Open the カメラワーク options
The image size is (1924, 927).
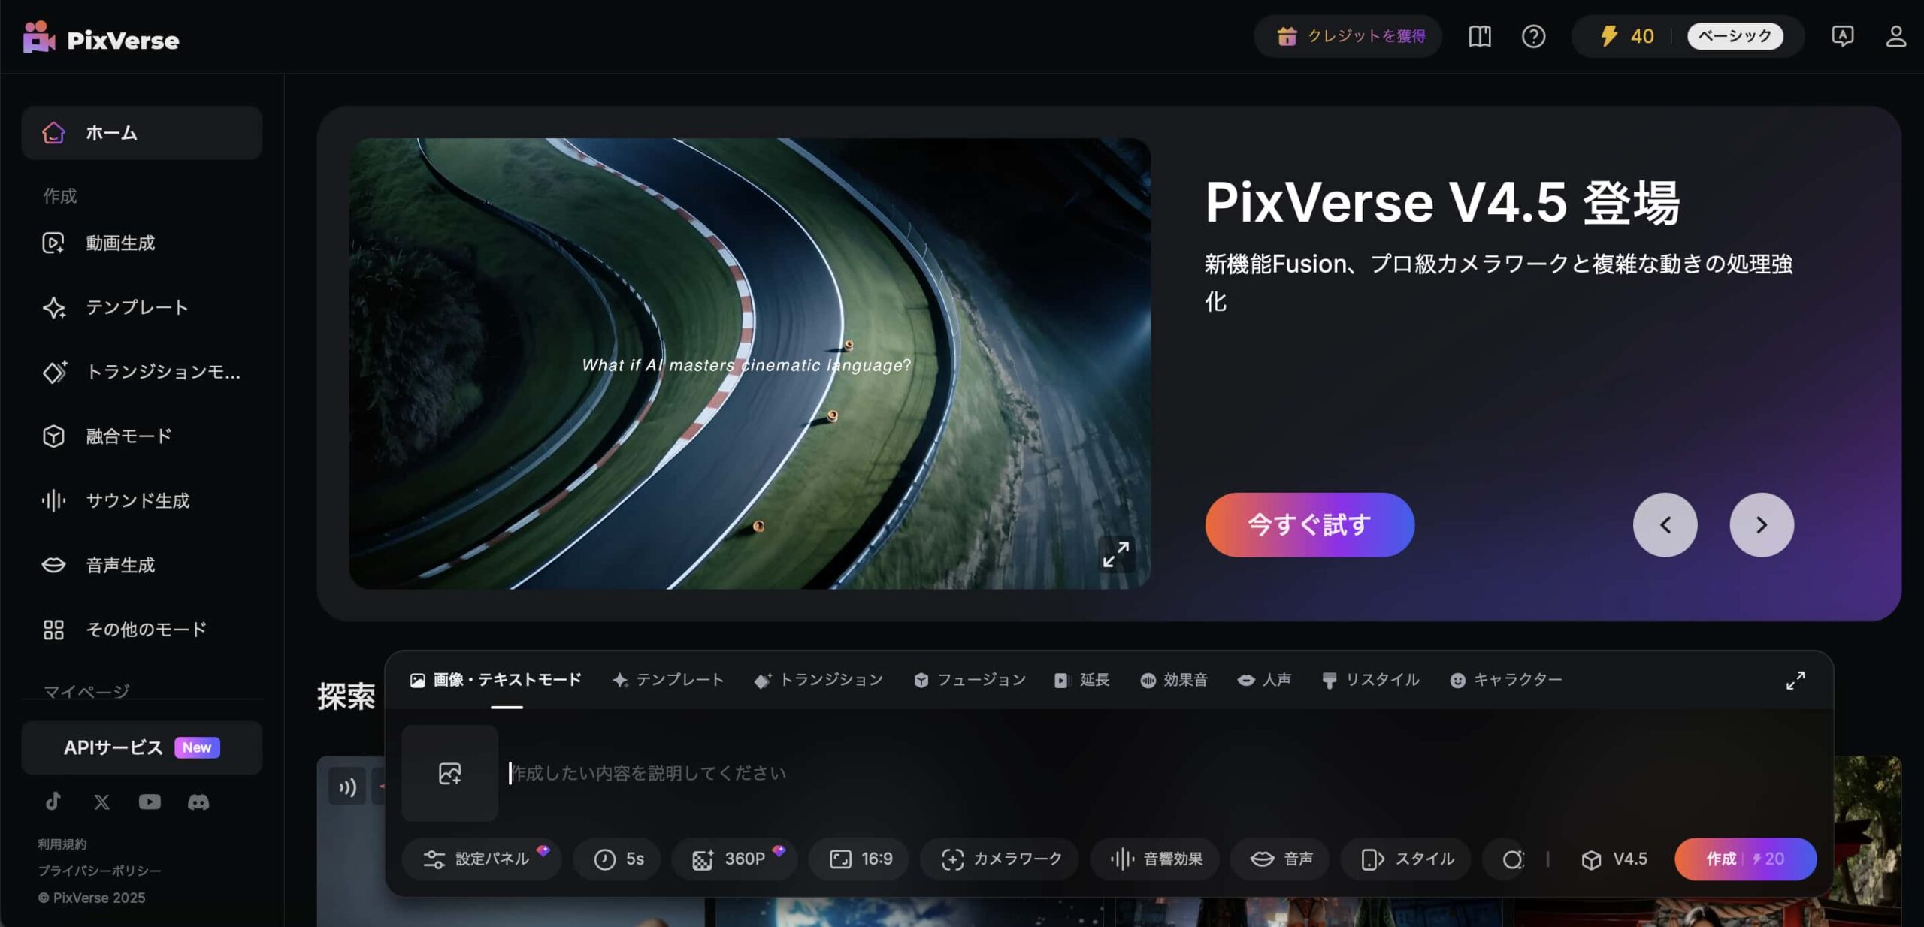pos(1000,859)
